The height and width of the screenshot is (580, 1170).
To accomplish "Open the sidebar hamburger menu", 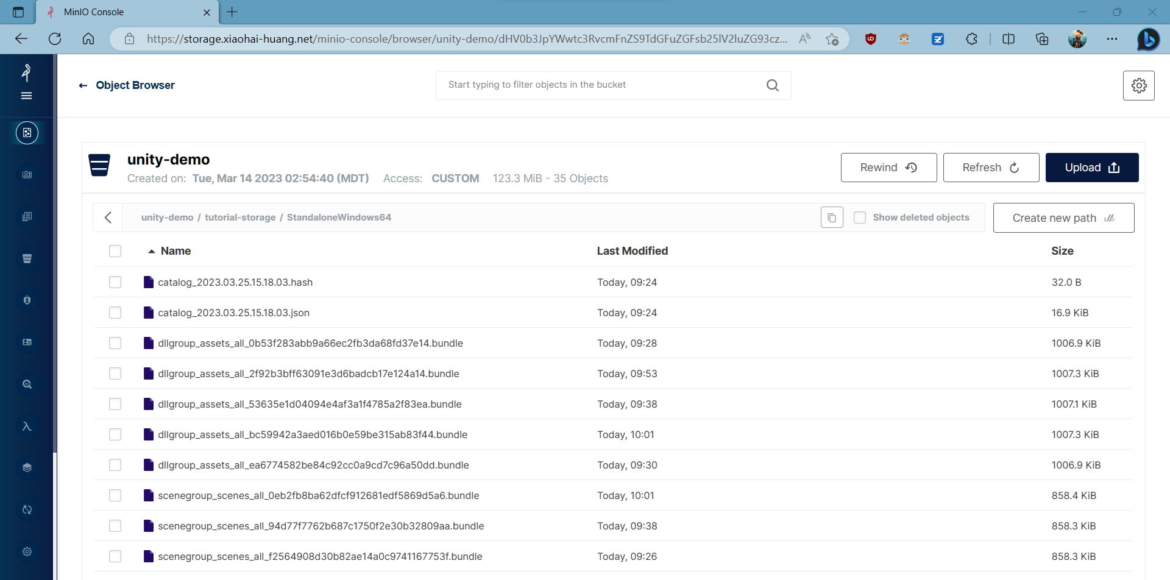I will tap(26, 96).
